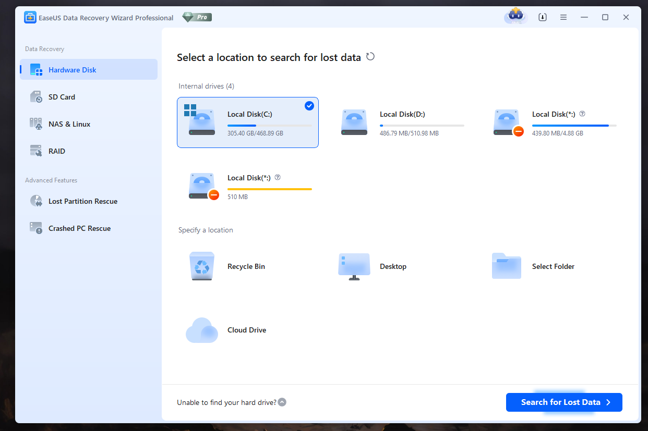648x431 pixels.
Task: Click the '510 MB' size text
Action: click(x=237, y=197)
